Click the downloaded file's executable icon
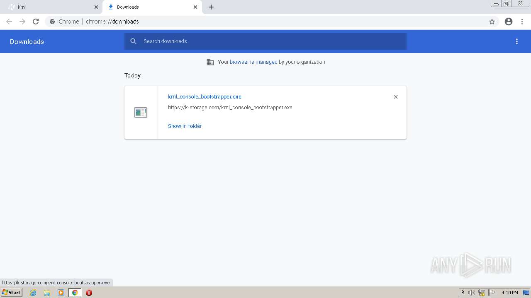Viewport: 531px width, 298px height. tap(141, 112)
